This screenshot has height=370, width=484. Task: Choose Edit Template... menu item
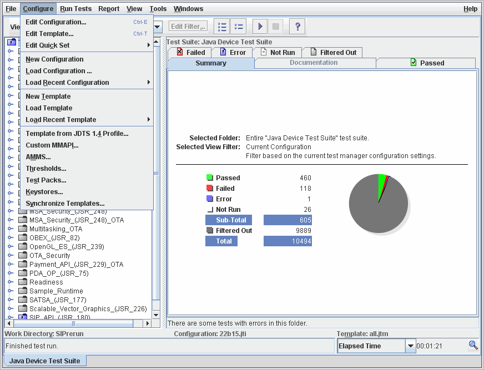[x=87, y=34]
